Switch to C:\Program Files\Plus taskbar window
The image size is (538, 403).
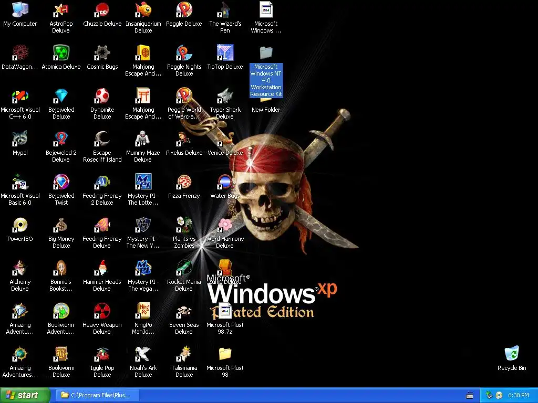(x=97, y=395)
